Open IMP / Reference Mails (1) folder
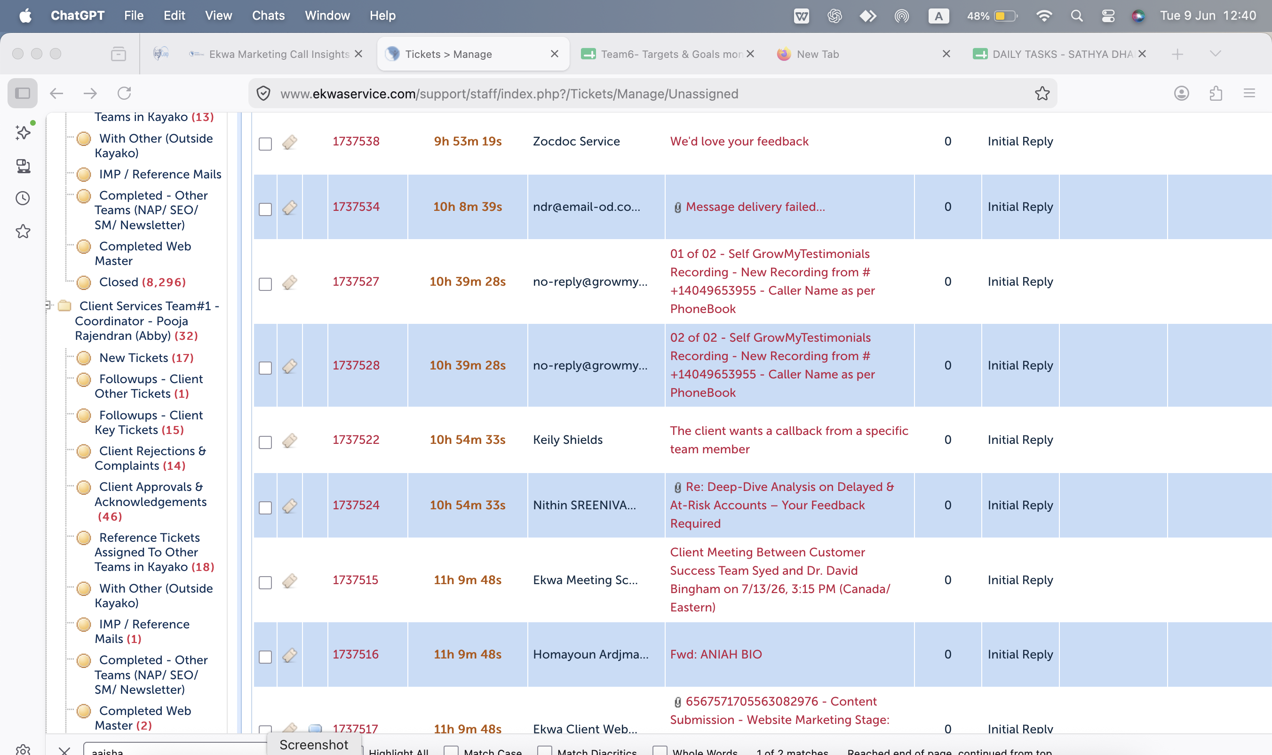This screenshot has width=1272, height=755. point(142,631)
